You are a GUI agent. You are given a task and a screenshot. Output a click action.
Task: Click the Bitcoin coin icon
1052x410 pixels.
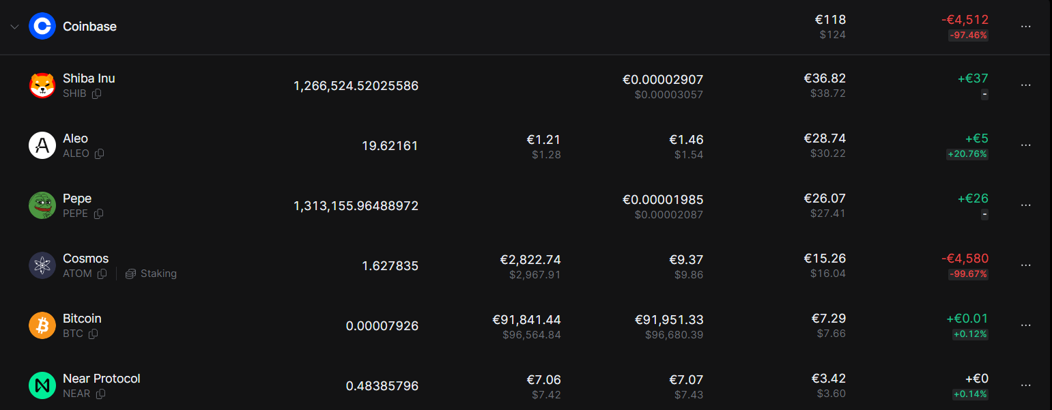[42, 325]
